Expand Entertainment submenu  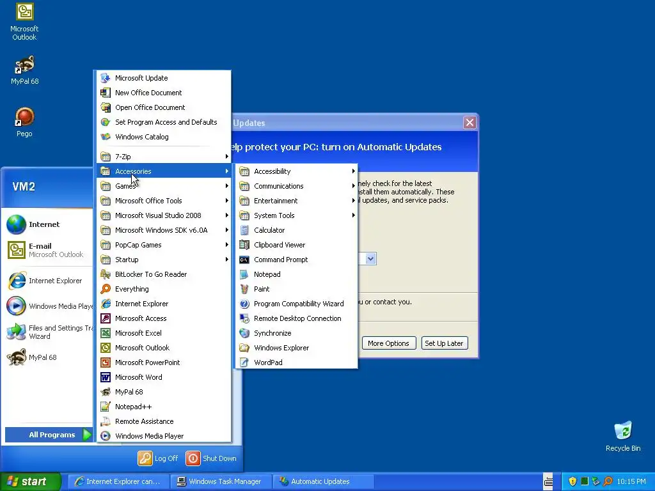tap(296, 200)
